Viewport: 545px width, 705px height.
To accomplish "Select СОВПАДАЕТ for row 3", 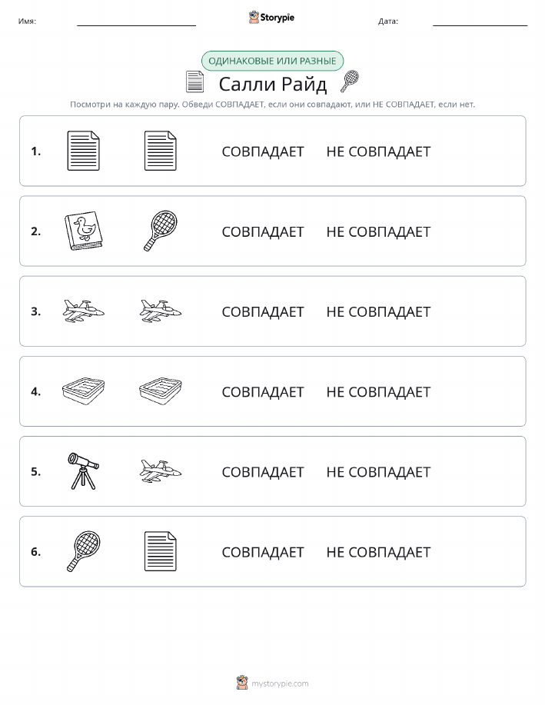I will click(x=263, y=311).
